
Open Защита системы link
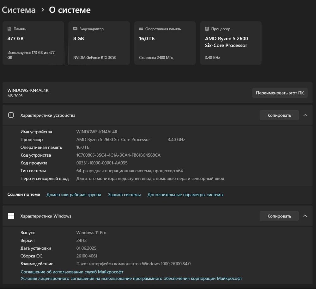click(124, 195)
